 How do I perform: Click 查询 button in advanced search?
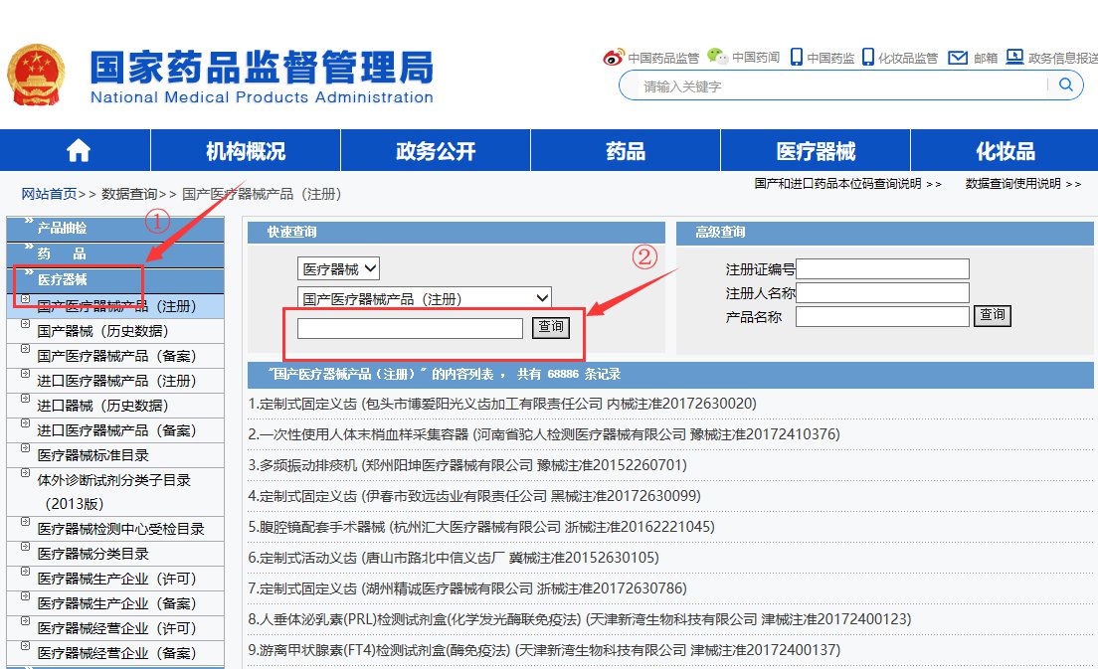[992, 316]
